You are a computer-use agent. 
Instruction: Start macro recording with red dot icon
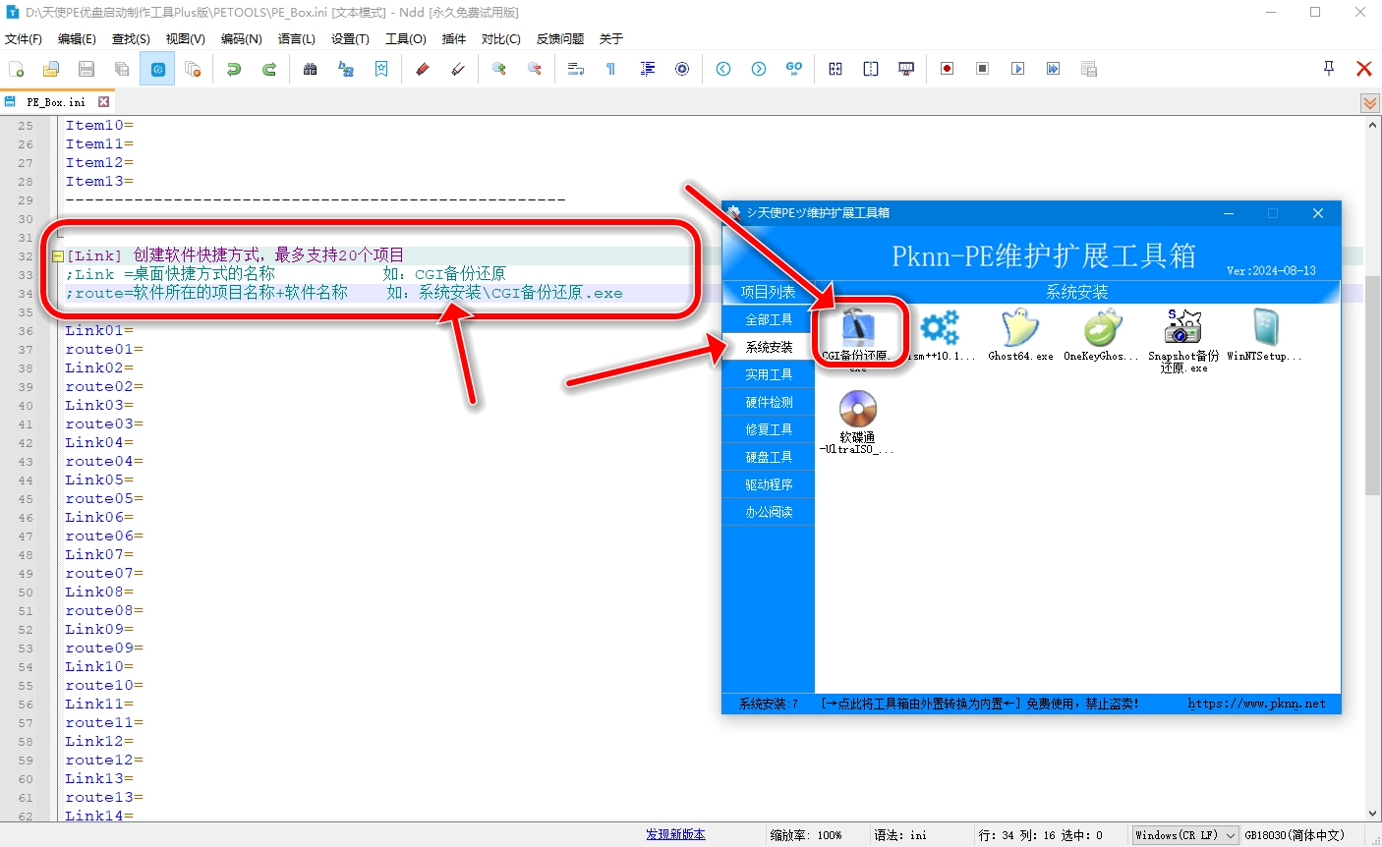[947, 69]
